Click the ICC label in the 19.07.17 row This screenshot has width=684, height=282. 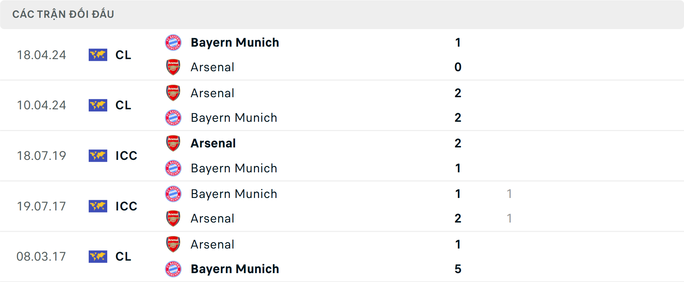126,206
